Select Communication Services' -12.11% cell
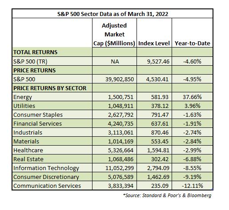Image resolution: width=229 pixels, height=210 pixels. pyautogui.click(x=192, y=186)
